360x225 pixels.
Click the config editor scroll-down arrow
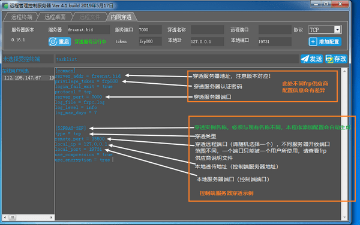344,217
